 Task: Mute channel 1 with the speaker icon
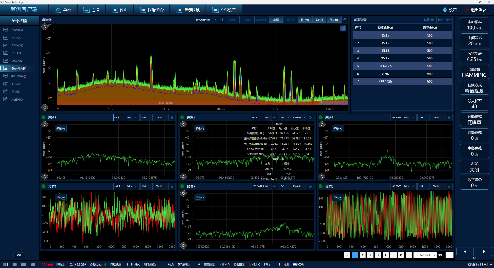pos(136,117)
